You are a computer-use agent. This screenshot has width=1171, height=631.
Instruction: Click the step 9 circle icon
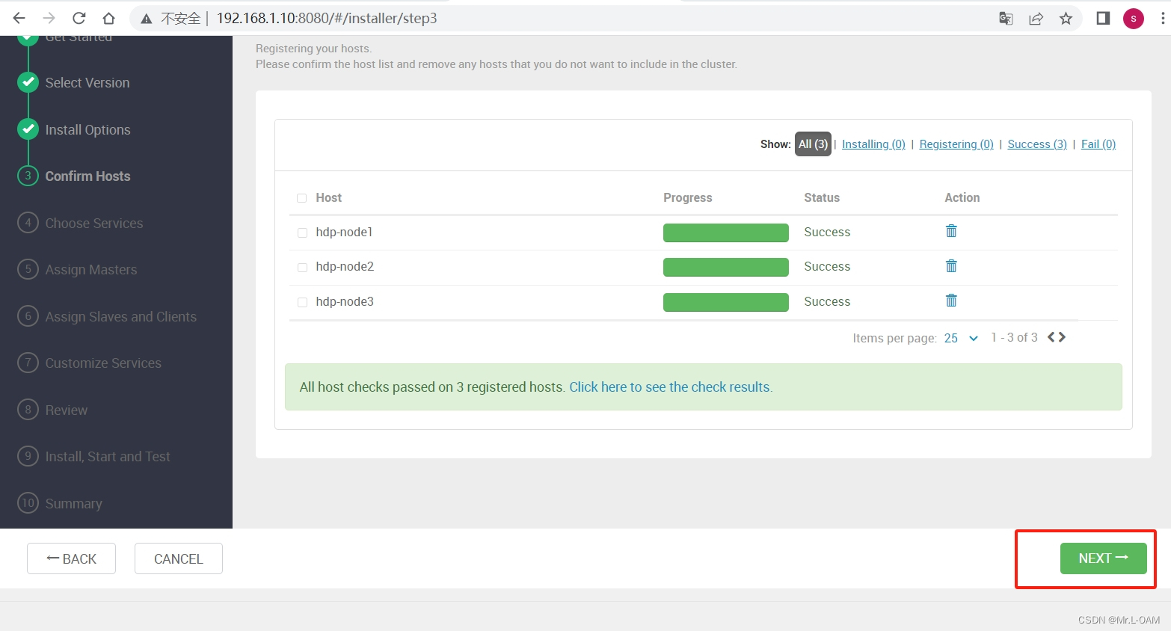[x=28, y=456]
